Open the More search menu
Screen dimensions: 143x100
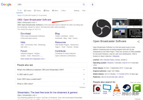pyautogui.click(x=63, y=11)
